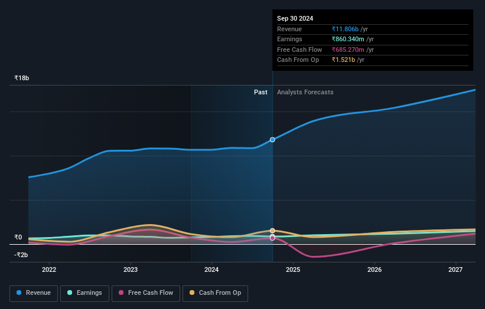Click the 2023 x-axis label
Viewport: 485px width, 309px height.
click(x=130, y=270)
